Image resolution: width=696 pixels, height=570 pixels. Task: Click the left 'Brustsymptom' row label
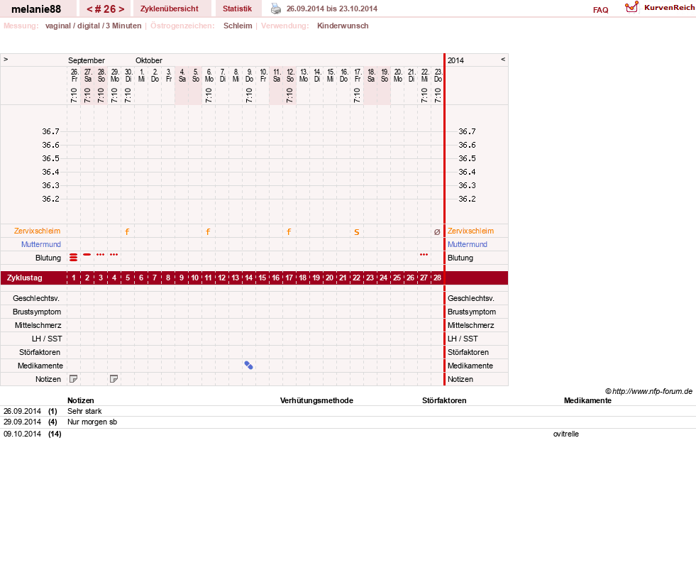(37, 312)
